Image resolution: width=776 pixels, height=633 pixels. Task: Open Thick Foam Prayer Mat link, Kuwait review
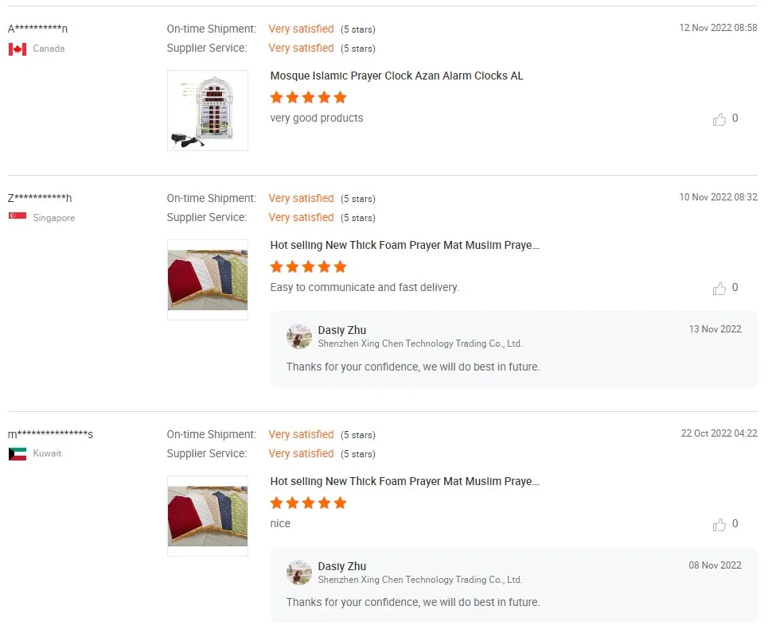pos(404,482)
